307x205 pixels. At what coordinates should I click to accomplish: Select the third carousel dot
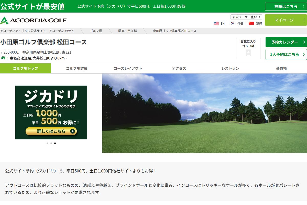(x=55, y=143)
